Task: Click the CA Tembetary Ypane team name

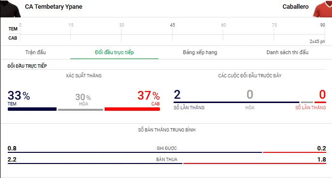Action: 54,7
